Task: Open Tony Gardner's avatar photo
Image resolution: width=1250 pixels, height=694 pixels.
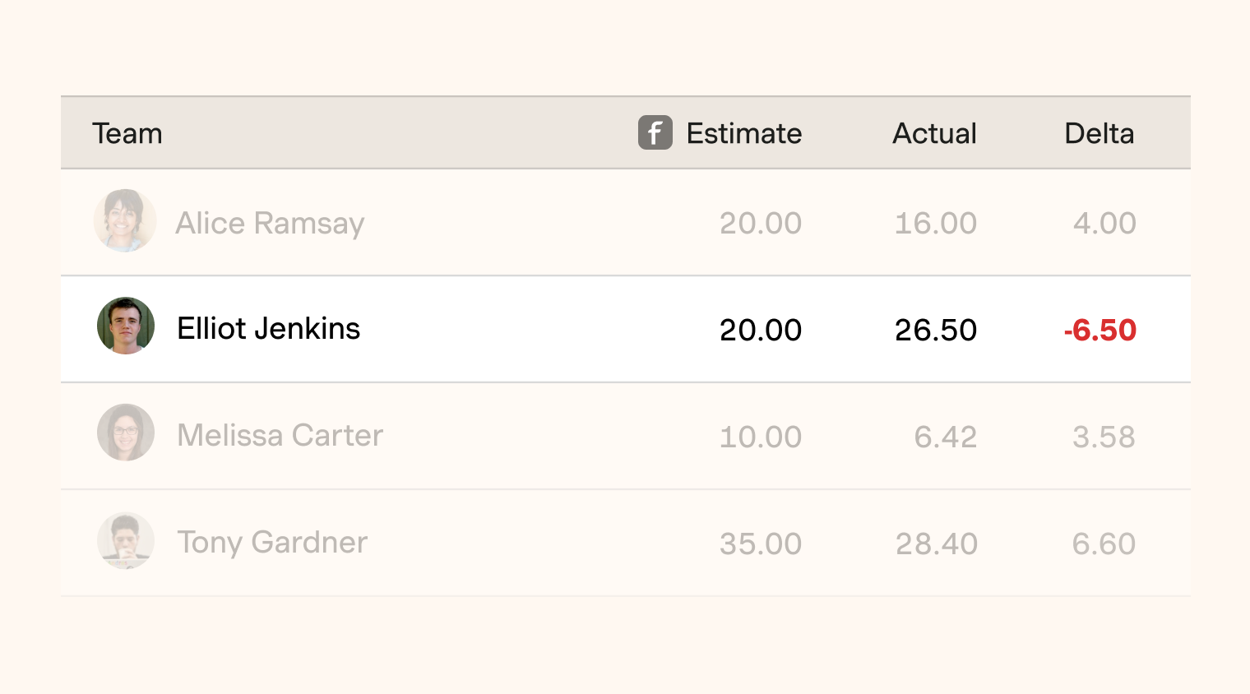Action: (126, 540)
